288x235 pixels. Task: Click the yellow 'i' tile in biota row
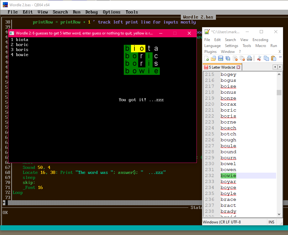coord(135,49)
